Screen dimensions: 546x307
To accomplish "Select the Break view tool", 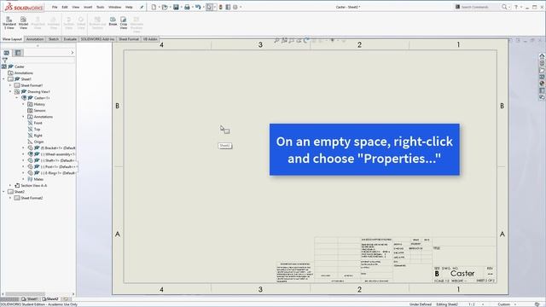I will [x=113, y=21].
